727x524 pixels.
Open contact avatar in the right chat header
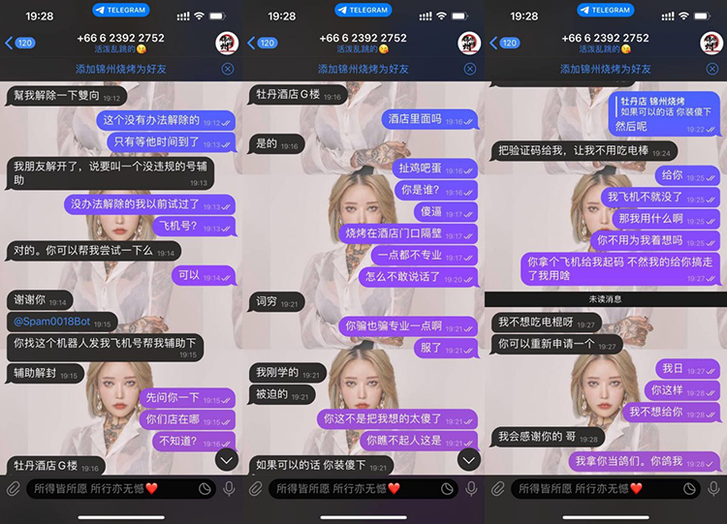point(711,44)
